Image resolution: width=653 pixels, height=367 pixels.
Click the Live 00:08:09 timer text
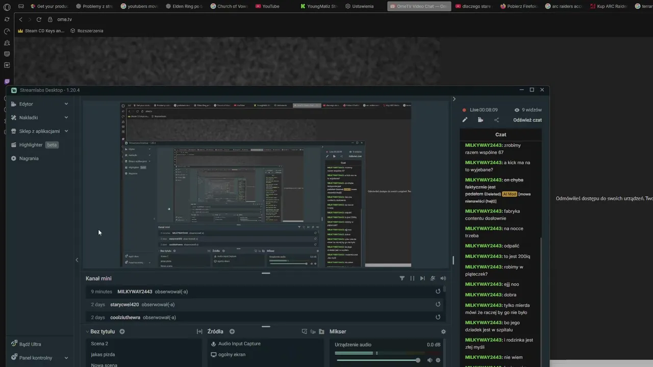coord(484,110)
